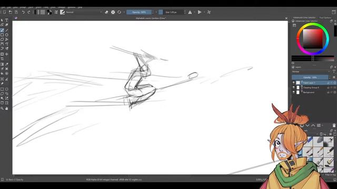Switch to the Tool Options tab
Image resolution: width=337 pixels, height=189 pixels.
coord(325,17)
